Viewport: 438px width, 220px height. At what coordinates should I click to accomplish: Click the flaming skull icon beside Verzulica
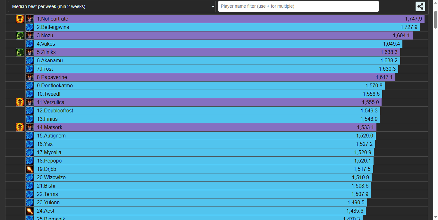pyautogui.click(x=20, y=102)
